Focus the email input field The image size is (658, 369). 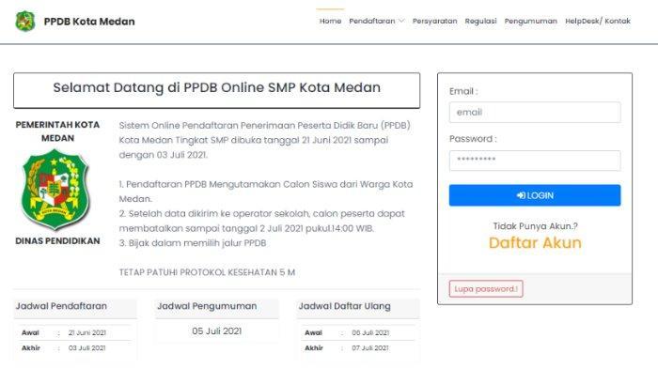(x=535, y=113)
